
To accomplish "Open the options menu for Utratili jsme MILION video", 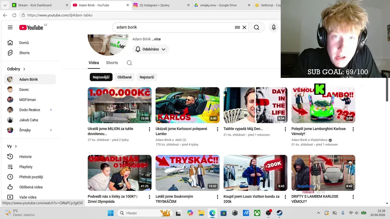I will pos(149,129).
